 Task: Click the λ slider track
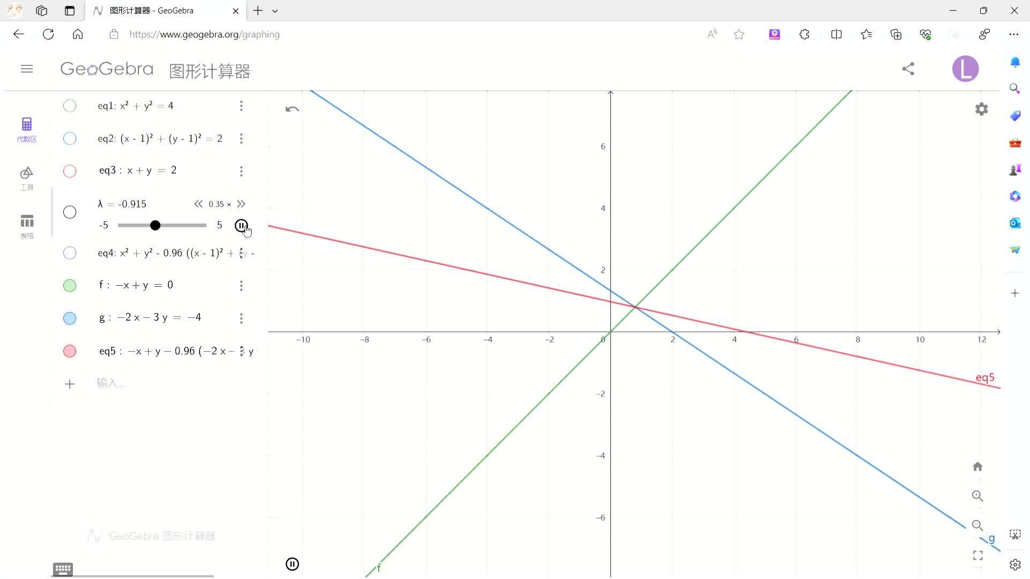click(x=182, y=226)
